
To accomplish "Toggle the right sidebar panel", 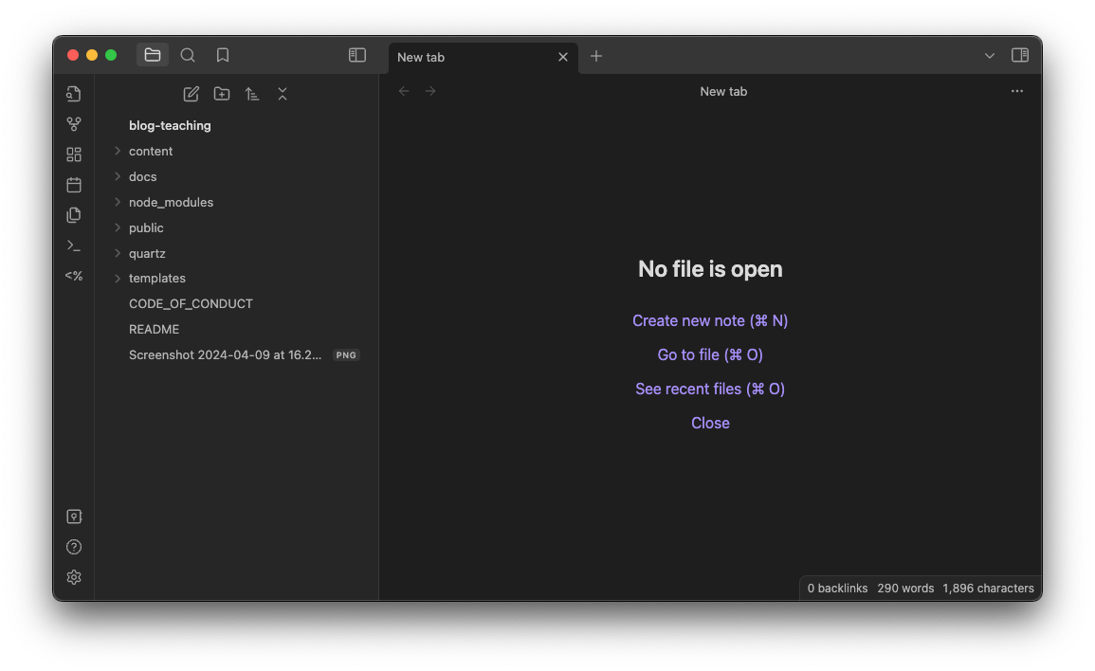I will point(1019,55).
